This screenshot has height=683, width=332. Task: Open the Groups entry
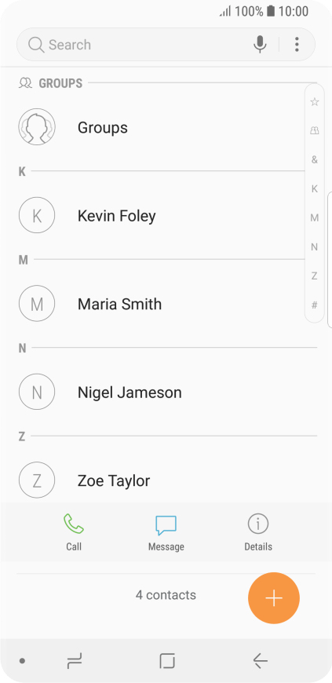point(166,127)
